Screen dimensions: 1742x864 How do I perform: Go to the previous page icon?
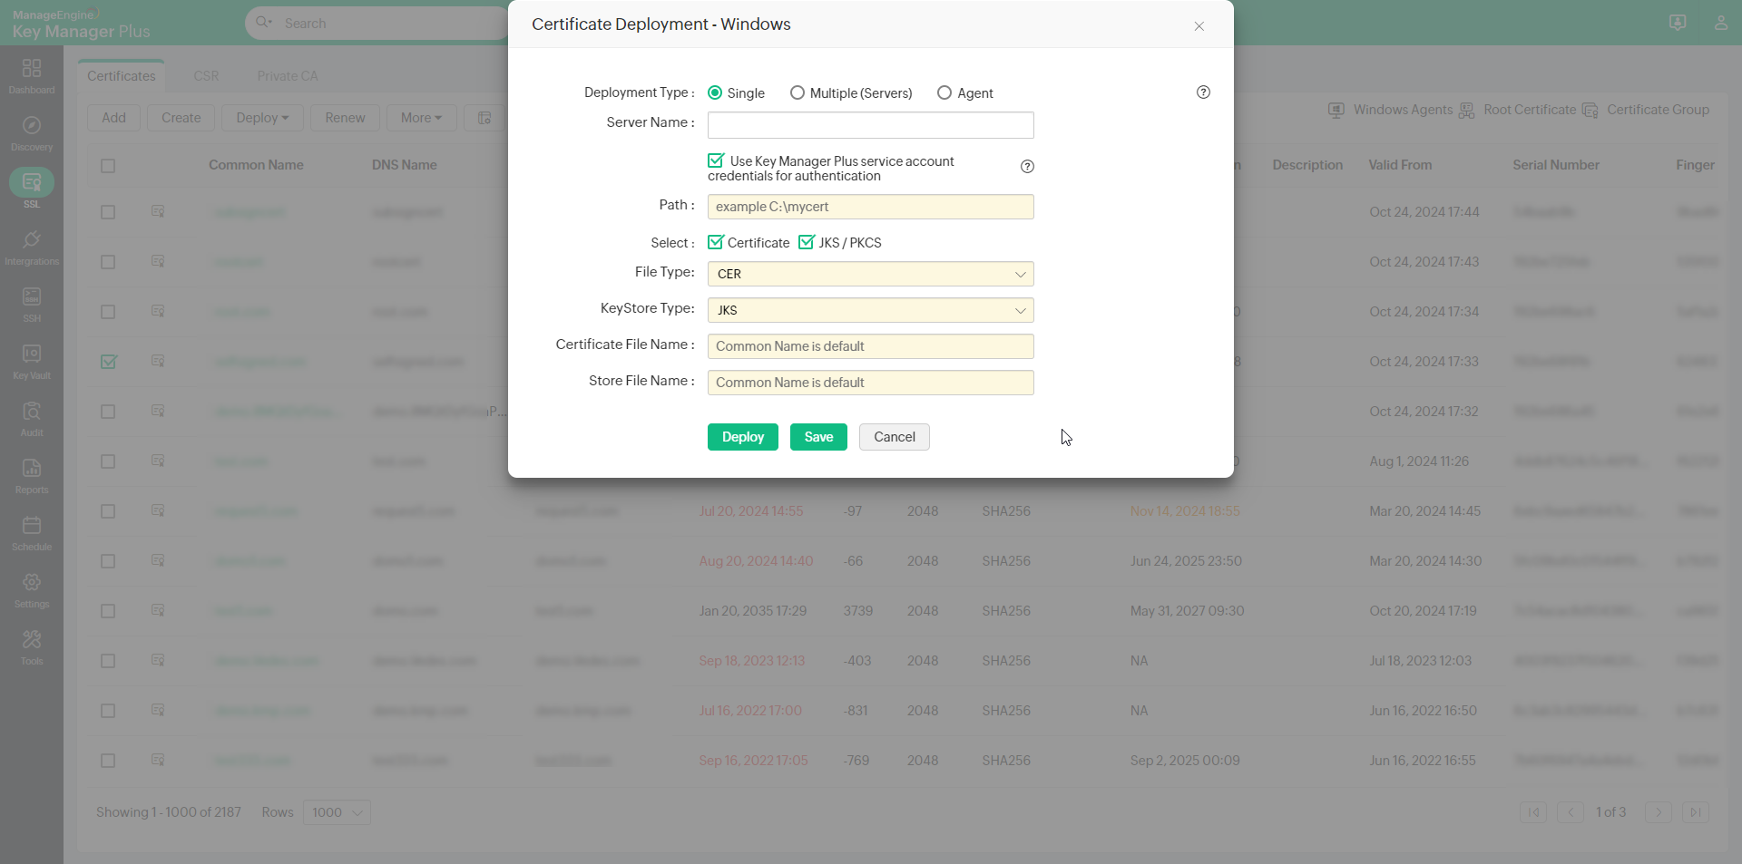pos(1571,812)
